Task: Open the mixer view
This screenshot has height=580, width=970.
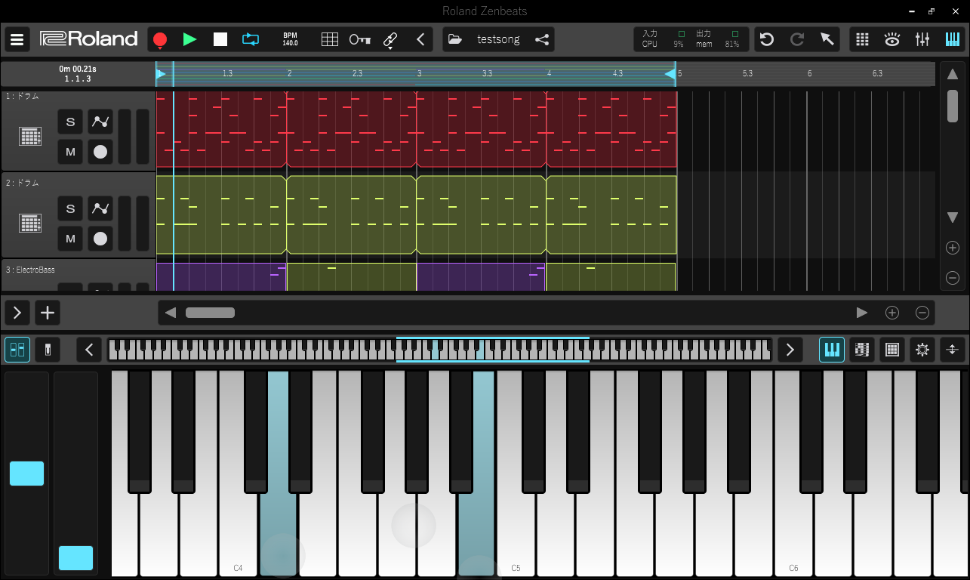Action: coord(922,39)
